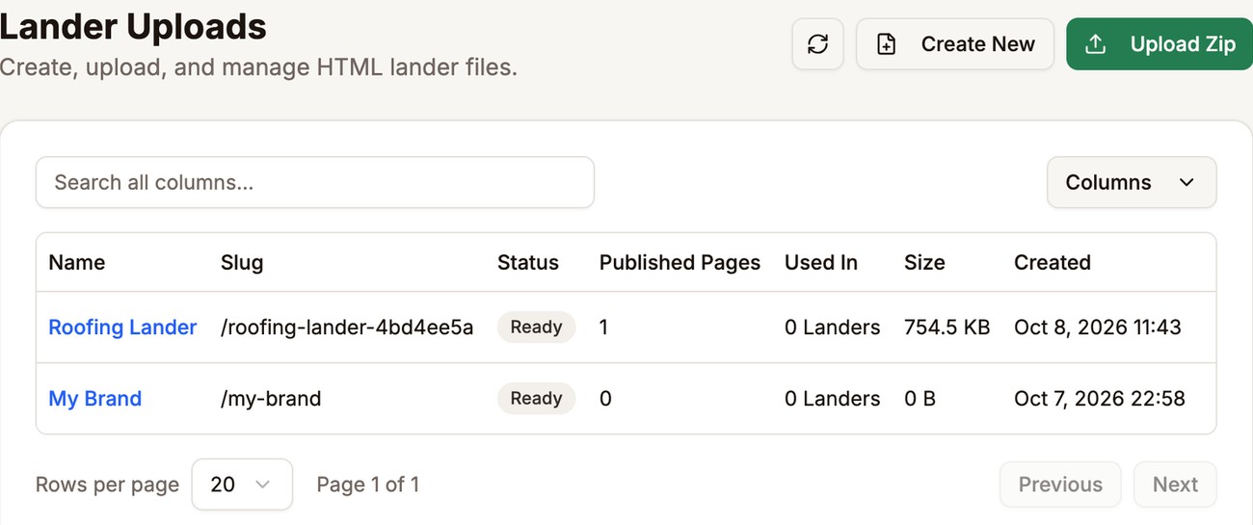
Task: Open the My Brand link
Action: coord(95,399)
